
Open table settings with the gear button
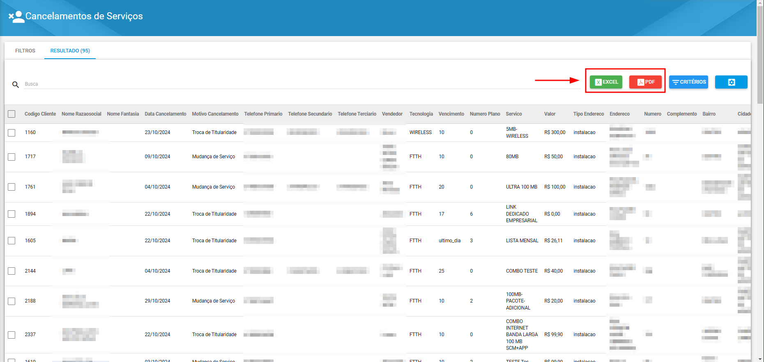[731, 82]
